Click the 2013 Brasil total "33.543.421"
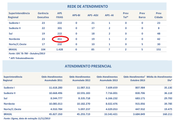176x120 pixels. [111, 114]
